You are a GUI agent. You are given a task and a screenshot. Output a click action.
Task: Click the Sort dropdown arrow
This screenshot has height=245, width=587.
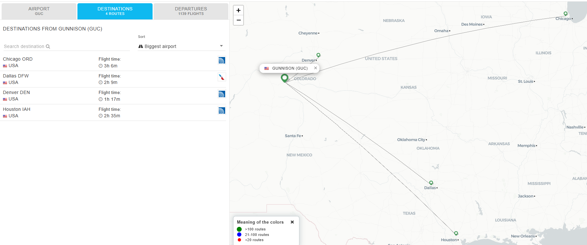[221, 46]
